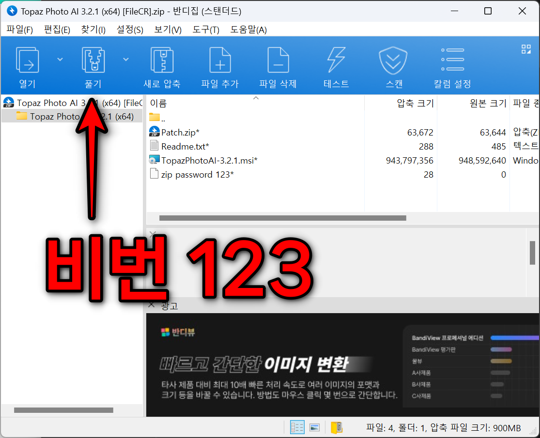Click the msi installer file icon
The width and height of the screenshot is (540, 438).
154,160
